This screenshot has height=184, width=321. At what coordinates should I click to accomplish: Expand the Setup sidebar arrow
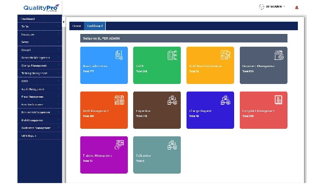59,42
